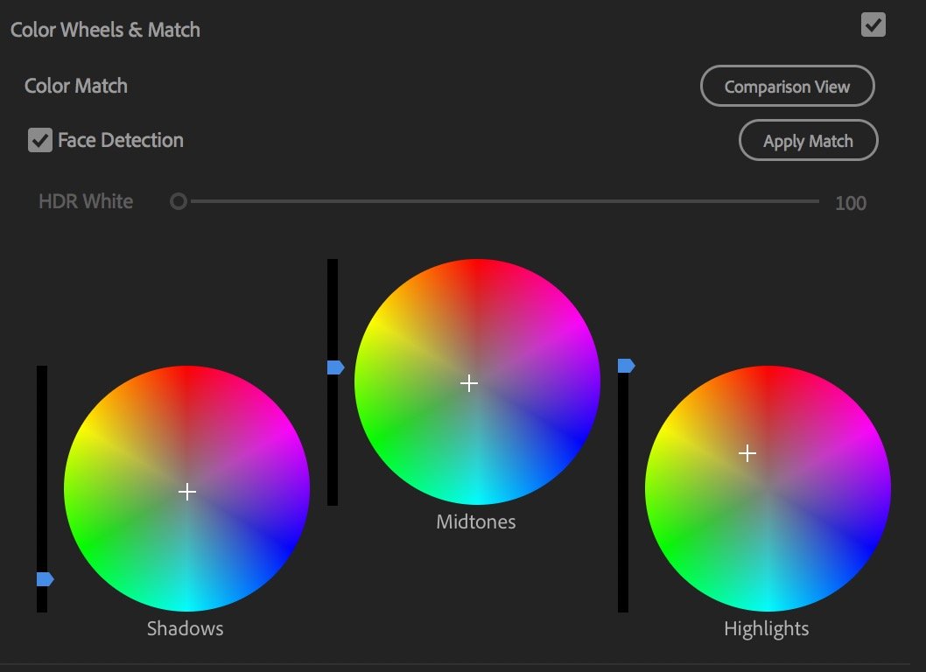Screen dimensions: 926x672
Task: Click the HDR White slider handle
Action: click(178, 200)
